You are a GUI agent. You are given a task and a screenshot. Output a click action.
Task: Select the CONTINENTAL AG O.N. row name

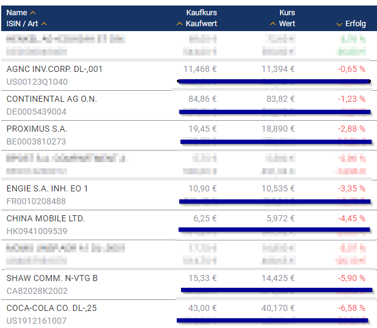(x=51, y=99)
